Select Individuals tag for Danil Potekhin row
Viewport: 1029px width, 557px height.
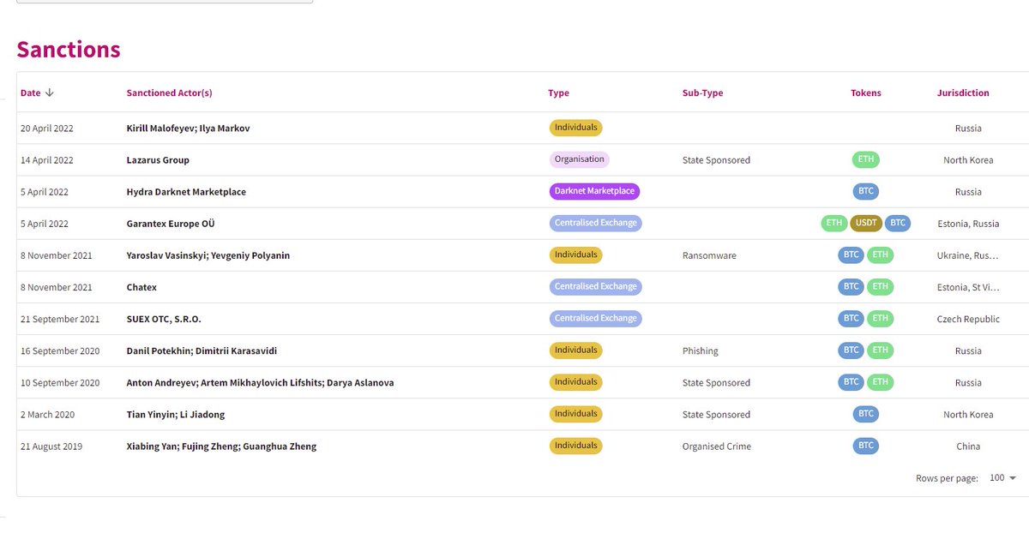tap(575, 350)
